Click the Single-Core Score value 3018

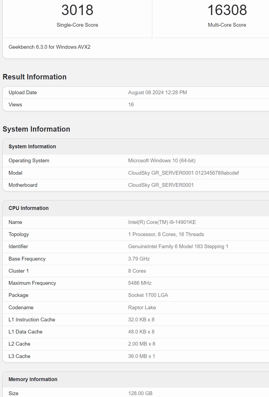point(77,10)
